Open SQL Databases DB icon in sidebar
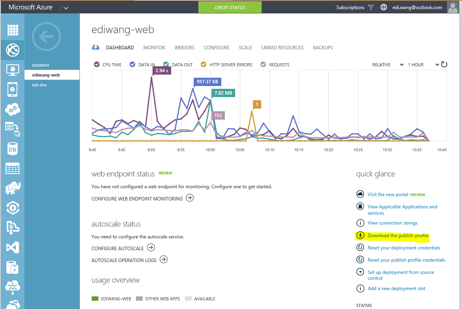This screenshot has width=462, height=309. [12, 149]
